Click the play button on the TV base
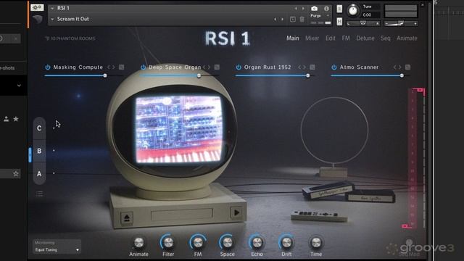The image size is (464, 261). click(x=236, y=212)
